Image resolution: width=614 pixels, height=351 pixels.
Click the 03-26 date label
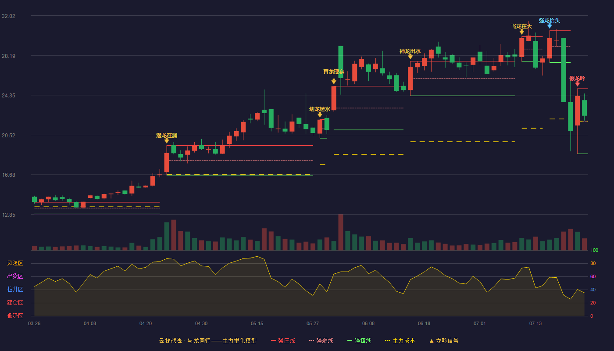34,323
